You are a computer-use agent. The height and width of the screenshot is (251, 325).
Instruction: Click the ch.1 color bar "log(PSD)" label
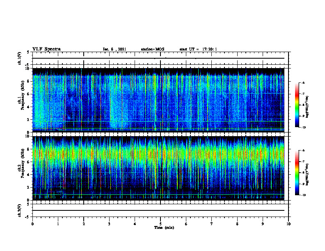(x=307, y=107)
